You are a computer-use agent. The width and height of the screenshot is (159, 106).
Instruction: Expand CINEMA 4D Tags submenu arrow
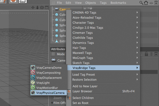pyautogui.click(x=137, y=12)
